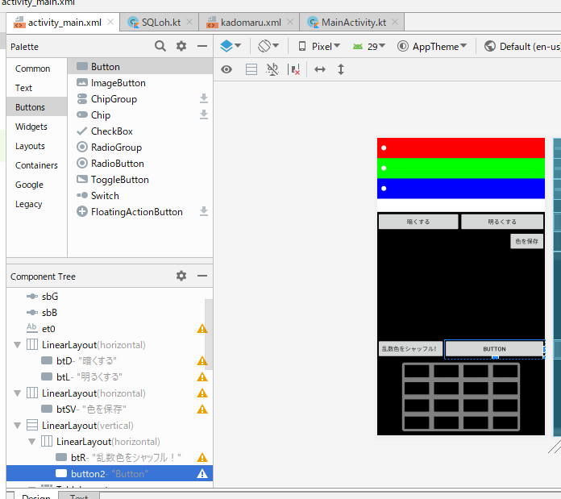561x499 pixels.
Task: Click the list layout toolbar icon
Action: [x=251, y=69]
